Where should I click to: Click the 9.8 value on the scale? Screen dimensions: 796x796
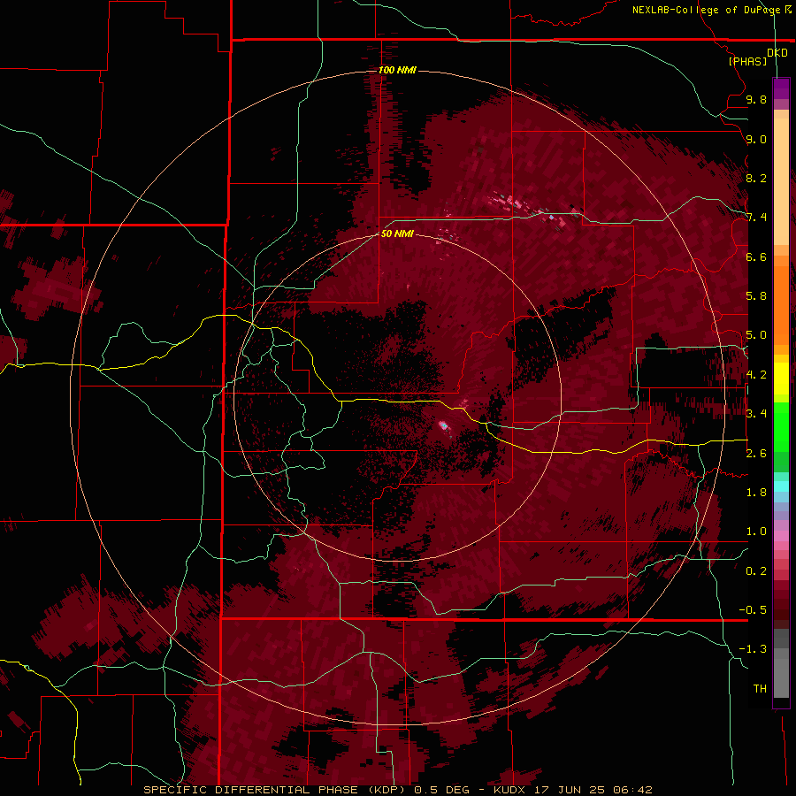pyautogui.click(x=756, y=99)
